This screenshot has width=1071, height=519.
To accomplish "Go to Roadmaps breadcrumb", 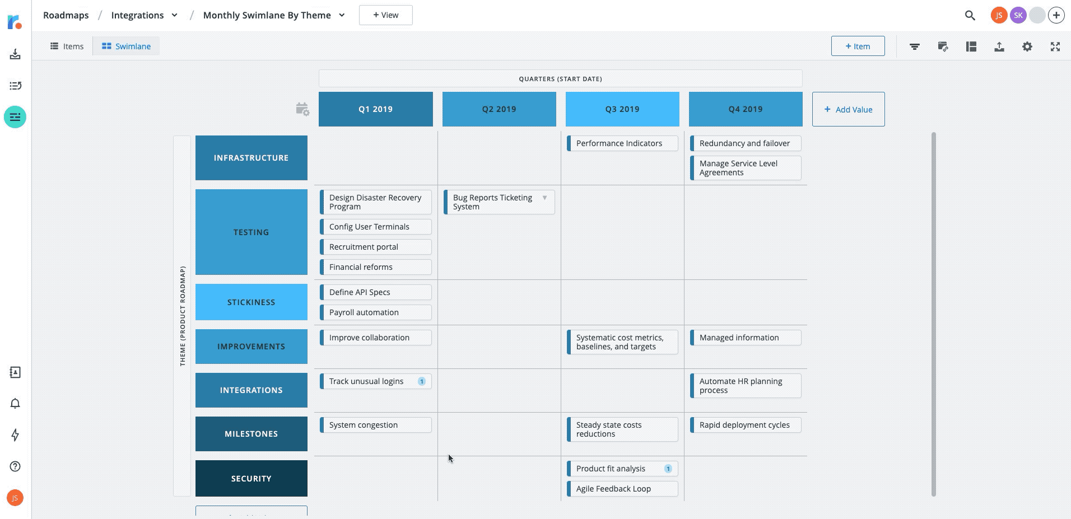I will [66, 15].
